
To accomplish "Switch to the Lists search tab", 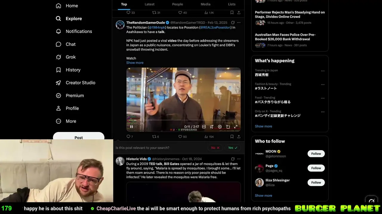I will pyautogui.click(x=232, y=4).
